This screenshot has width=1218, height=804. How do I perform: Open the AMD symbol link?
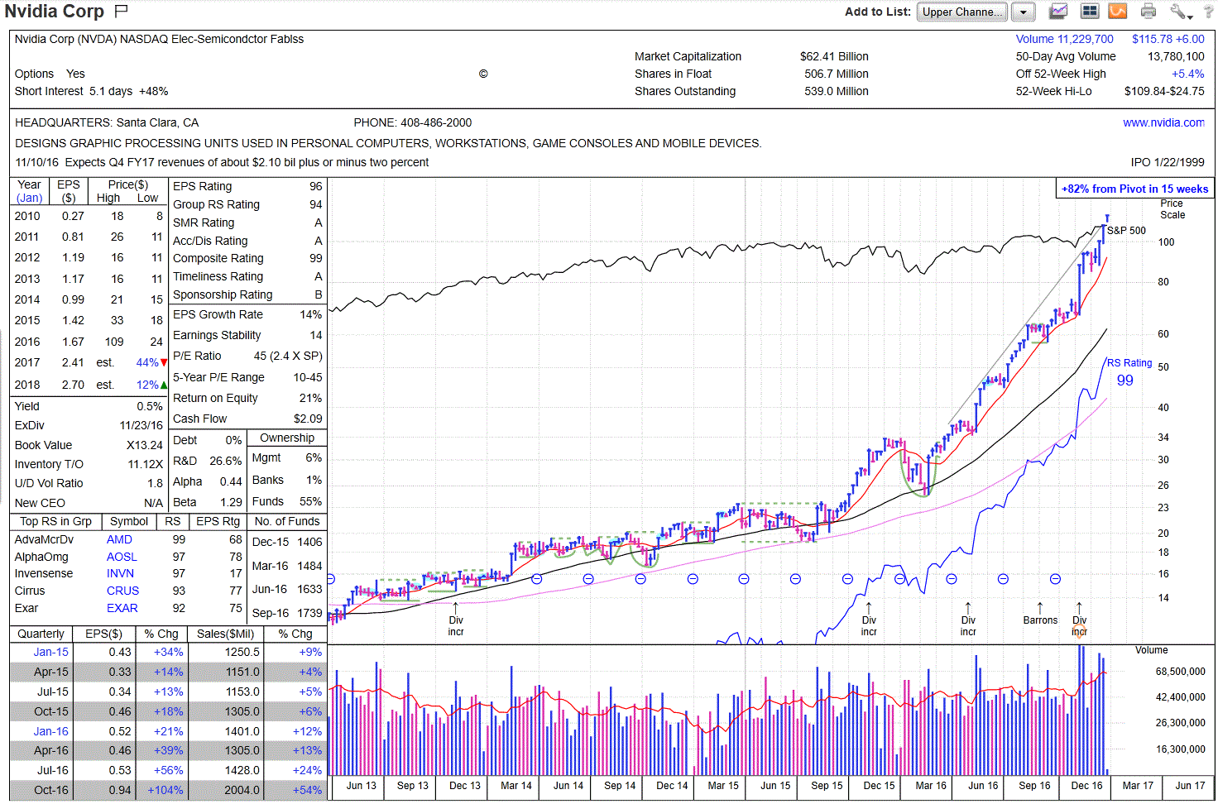click(x=119, y=539)
